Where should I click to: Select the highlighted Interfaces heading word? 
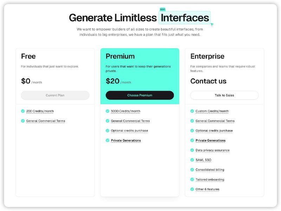click(185, 18)
